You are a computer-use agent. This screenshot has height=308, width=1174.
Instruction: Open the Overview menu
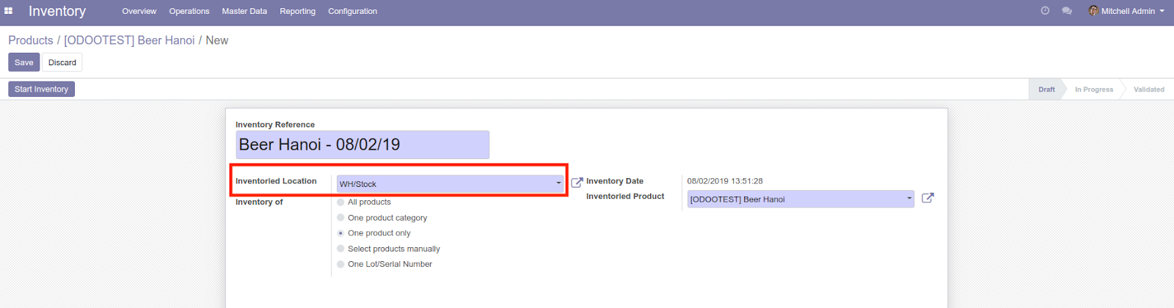pos(139,11)
